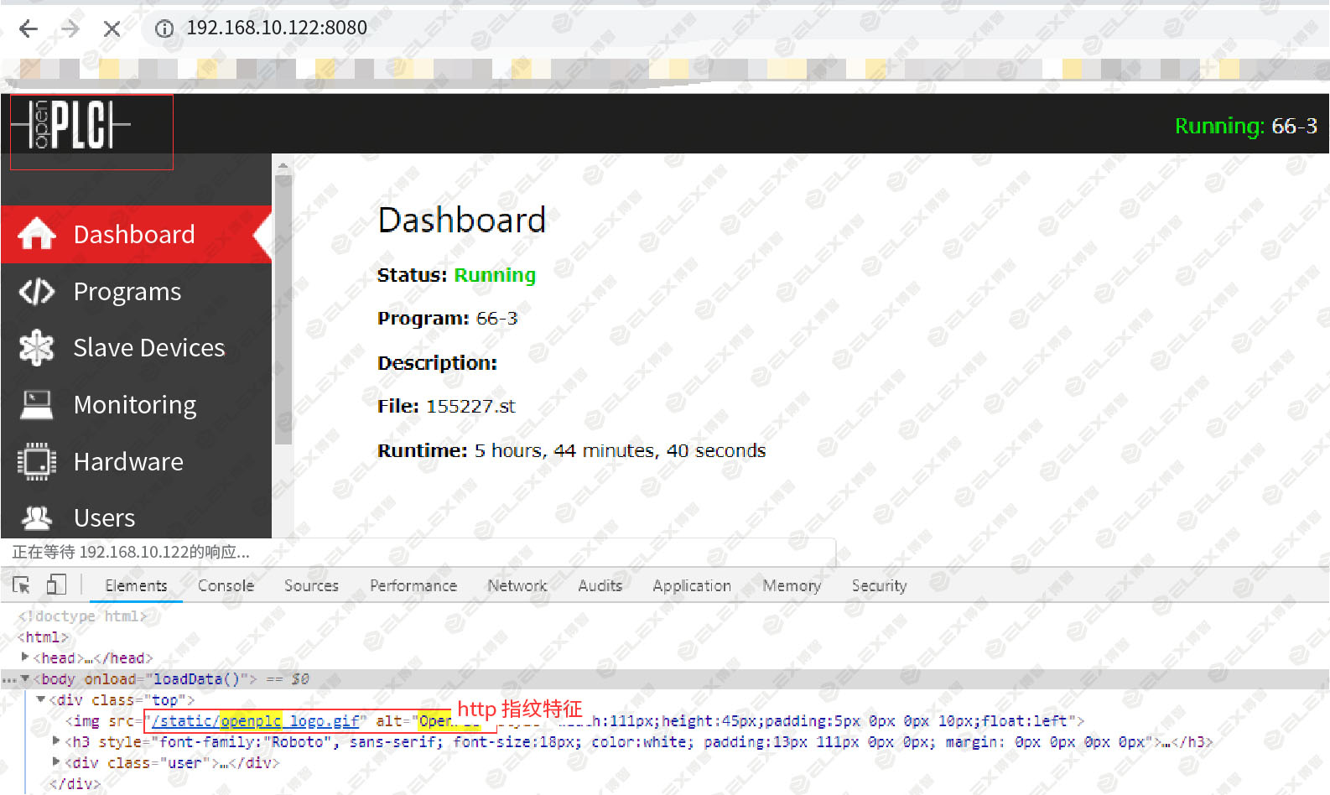
Task: Expand the head element node
Action: click(x=25, y=657)
